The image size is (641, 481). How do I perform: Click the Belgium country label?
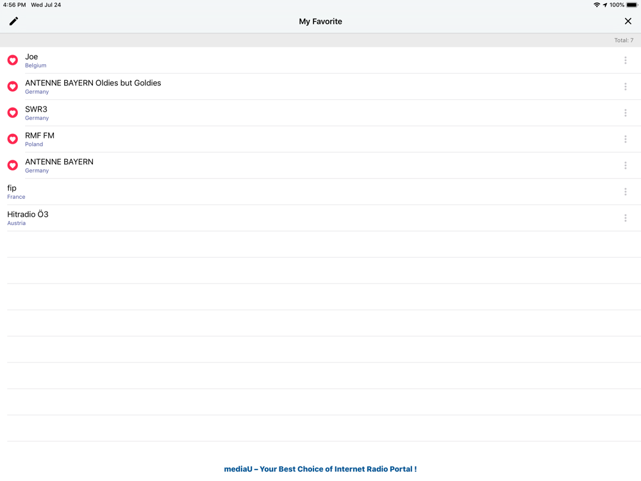click(35, 65)
